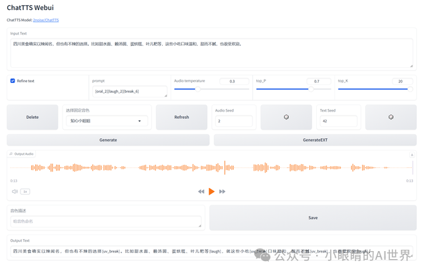Focus the Input Text area
This screenshot has width=425, height=273.
click(211, 53)
